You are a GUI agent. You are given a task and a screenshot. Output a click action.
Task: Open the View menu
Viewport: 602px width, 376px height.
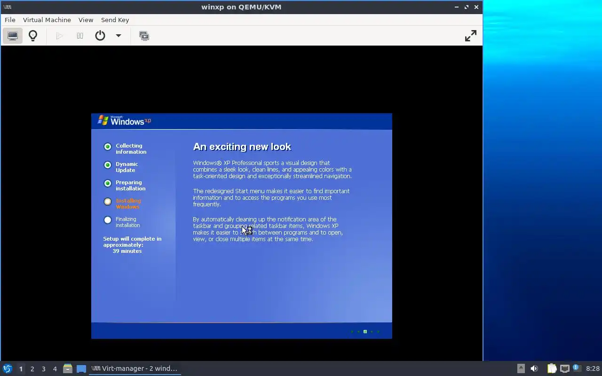point(86,20)
